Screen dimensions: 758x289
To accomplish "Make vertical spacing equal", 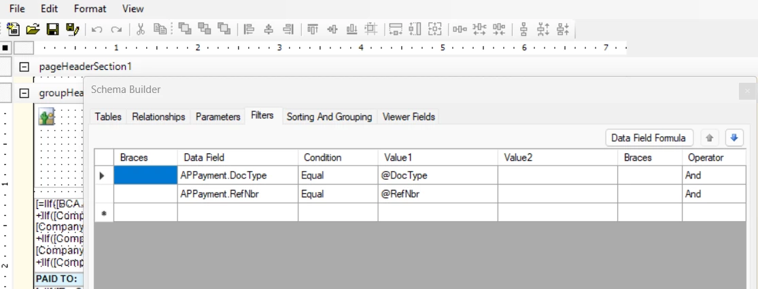I will click(x=523, y=29).
